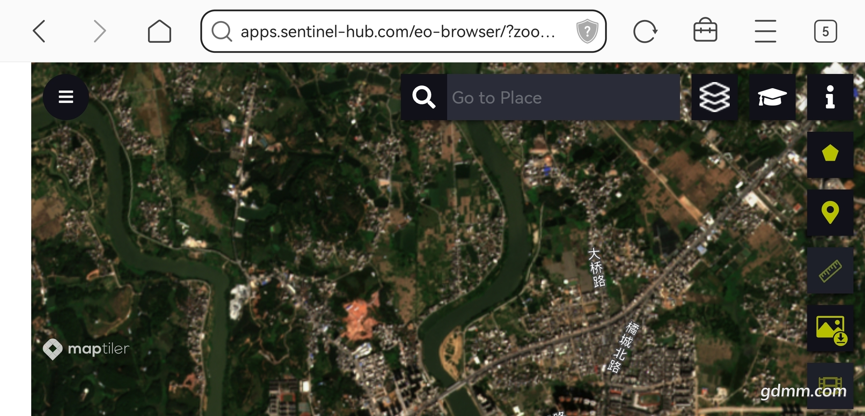The image size is (865, 416).
Task: Reload the current page
Action: pos(645,31)
